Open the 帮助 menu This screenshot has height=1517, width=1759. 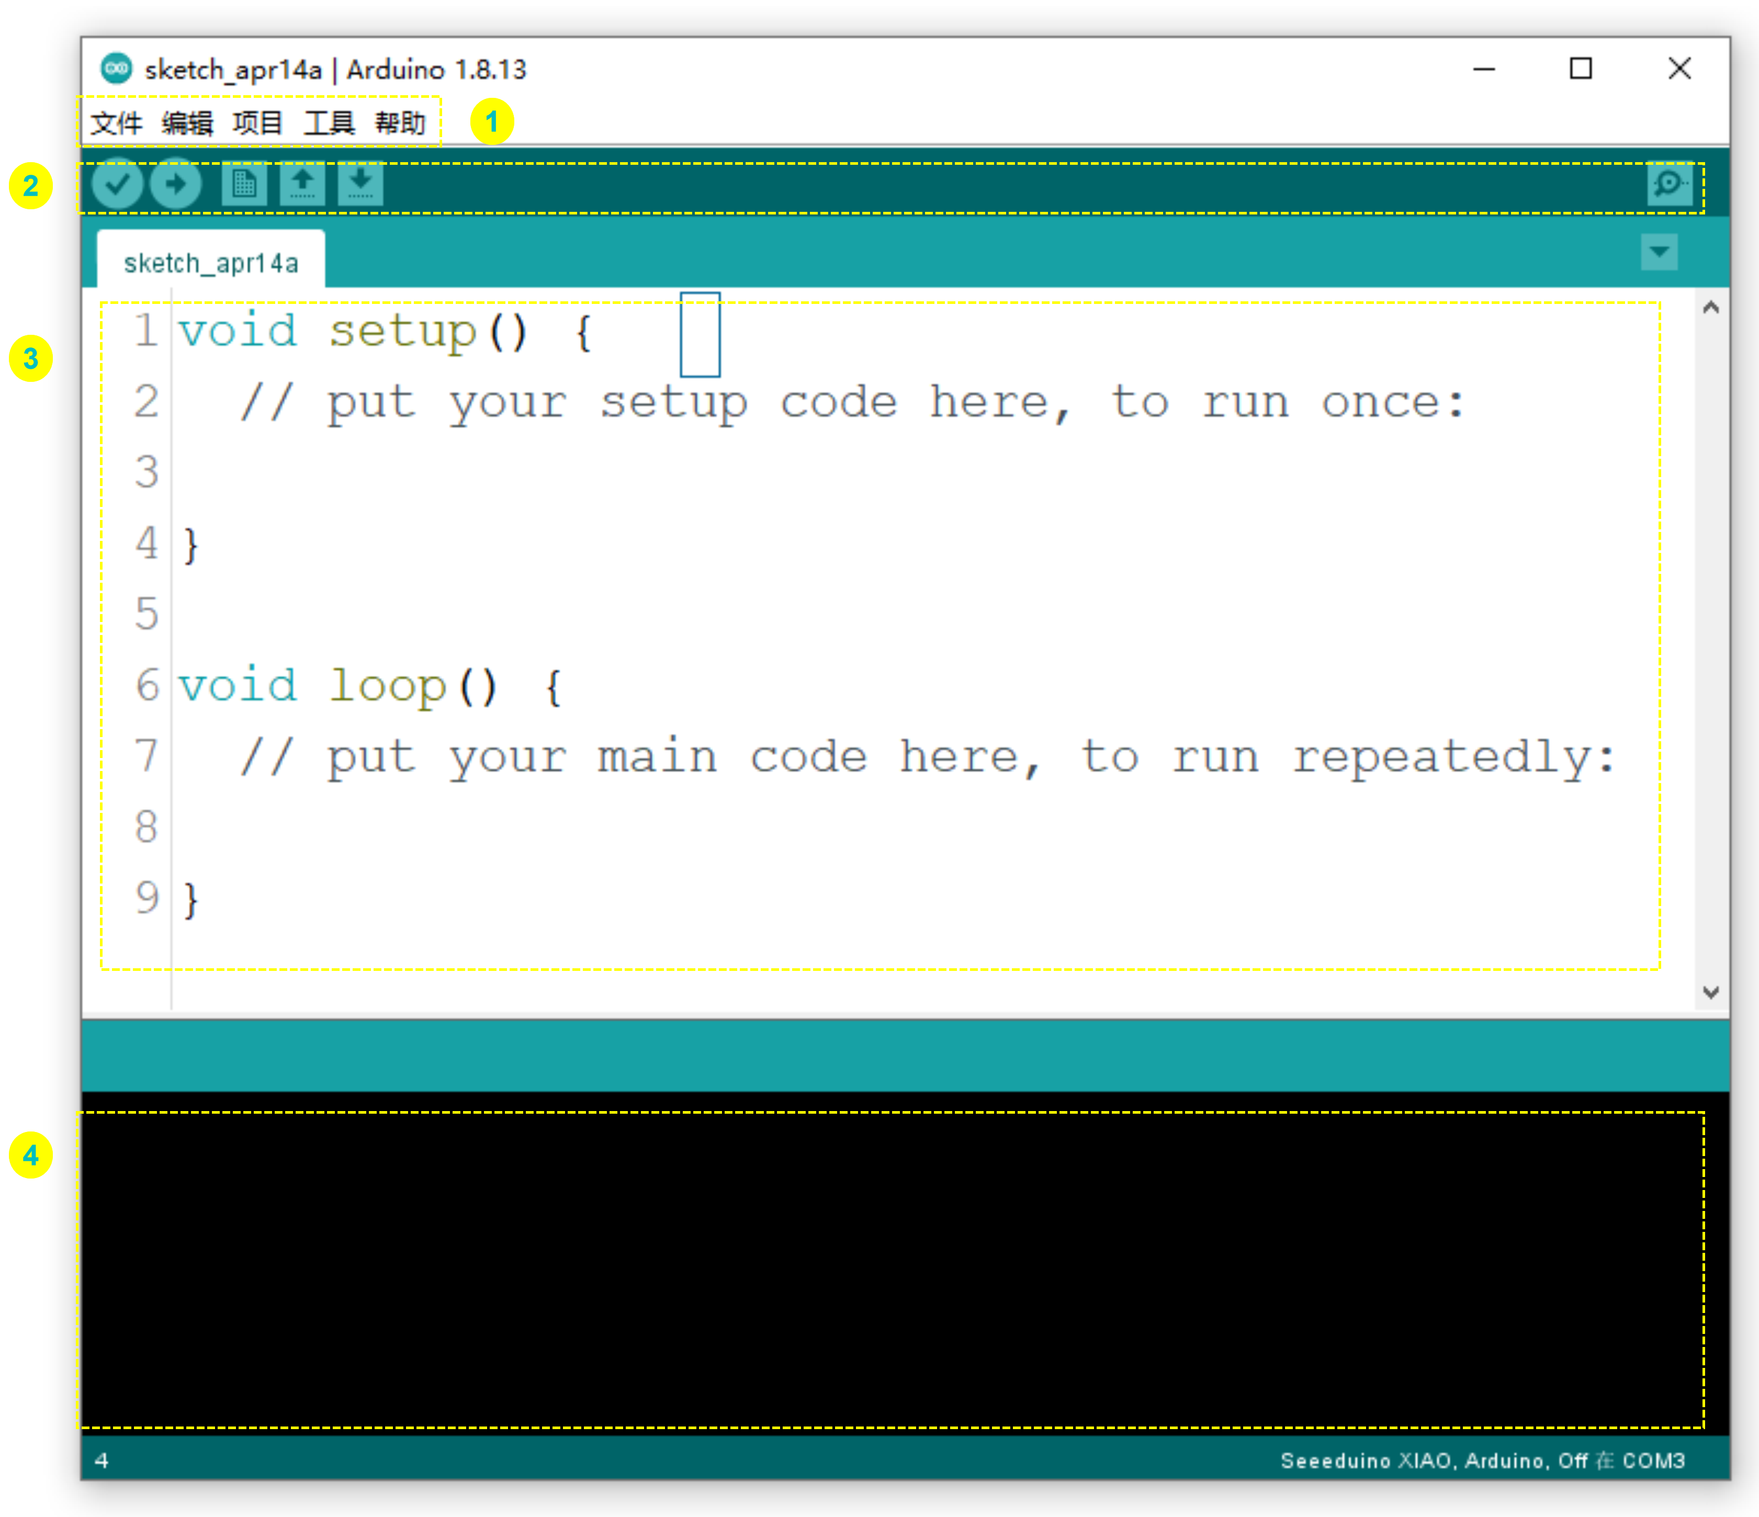click(400, 123)
